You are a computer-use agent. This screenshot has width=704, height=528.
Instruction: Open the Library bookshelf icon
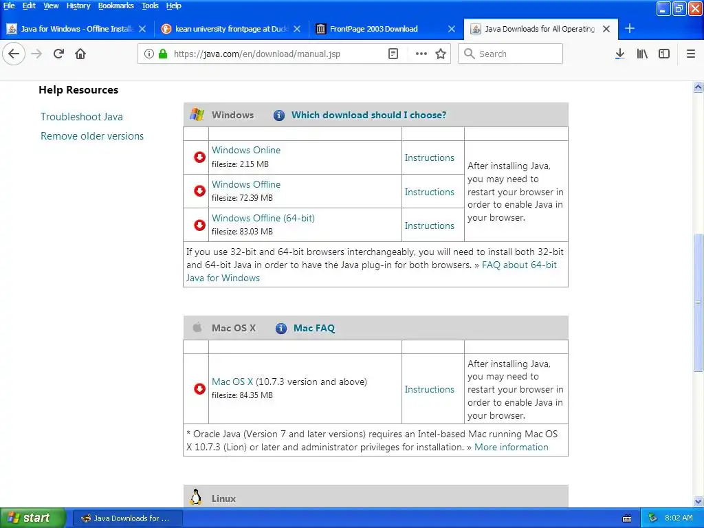coord(642,54)
